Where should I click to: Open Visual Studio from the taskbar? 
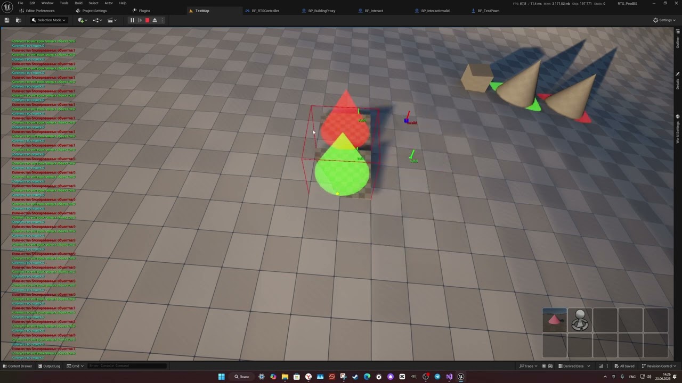[x=449, y=377]
